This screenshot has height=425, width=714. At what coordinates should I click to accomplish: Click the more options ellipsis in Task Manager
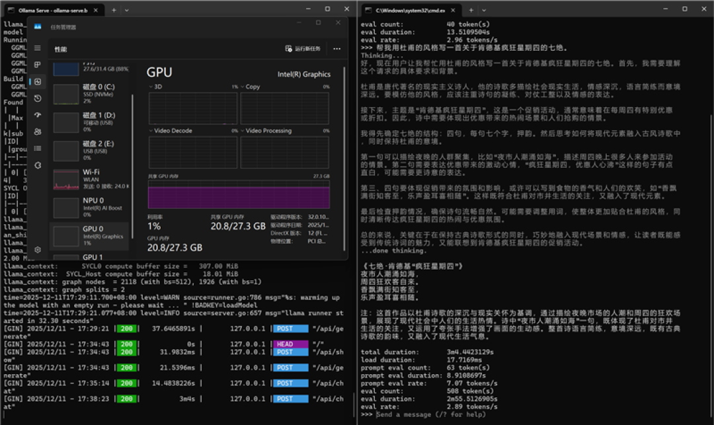coord(337,49)
